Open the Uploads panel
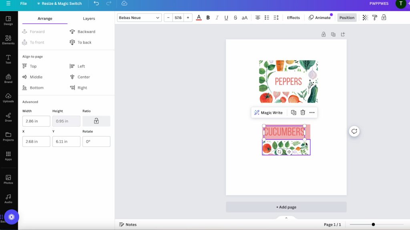 click(x=8, y=98)
